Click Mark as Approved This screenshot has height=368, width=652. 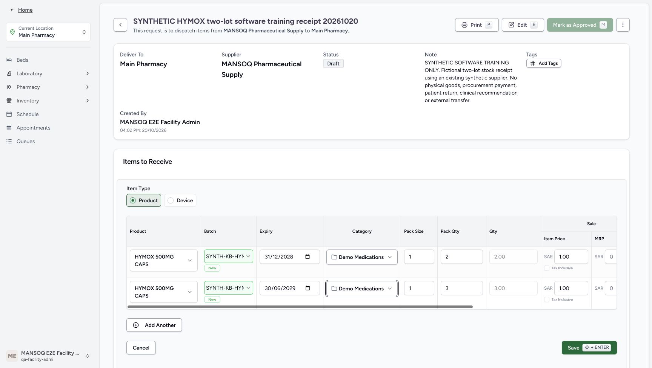580,25
